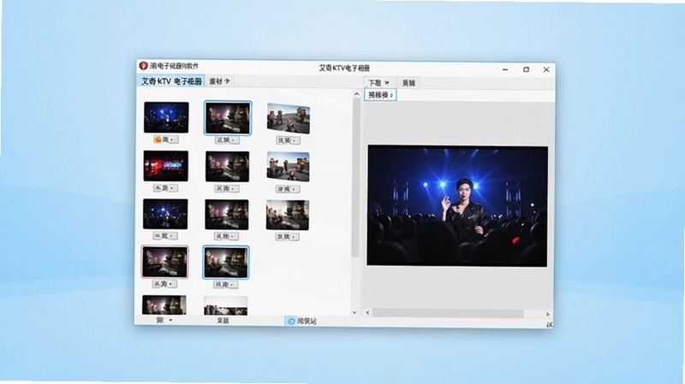Click the bottom bar button with blue circle icon

[301, 322]
